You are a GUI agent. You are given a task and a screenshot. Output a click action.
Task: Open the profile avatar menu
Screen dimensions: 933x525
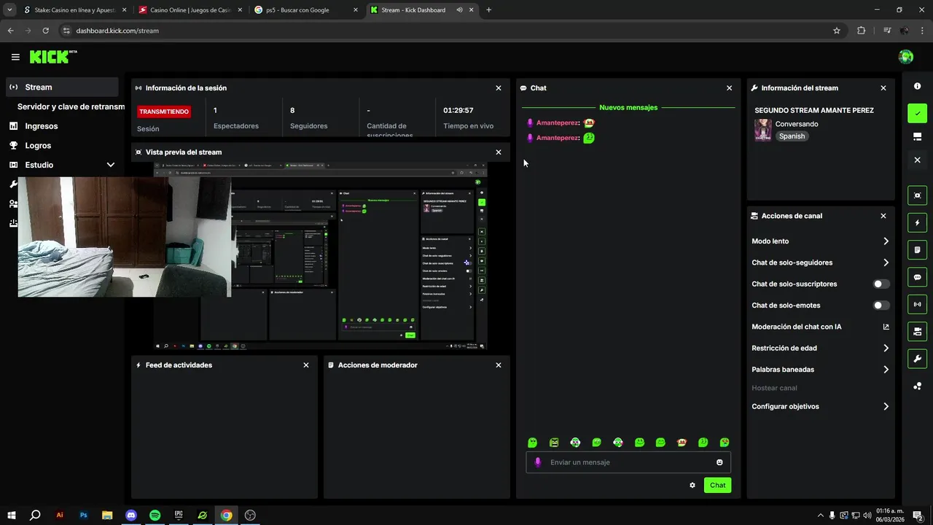click(x=906, y=57)
